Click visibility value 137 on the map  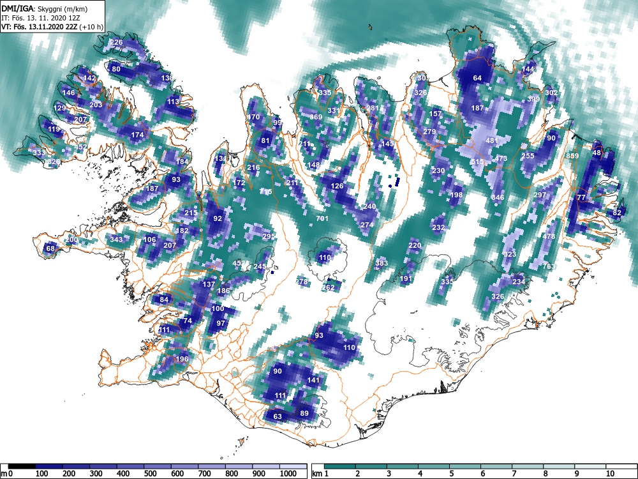(x=209, y=284)
